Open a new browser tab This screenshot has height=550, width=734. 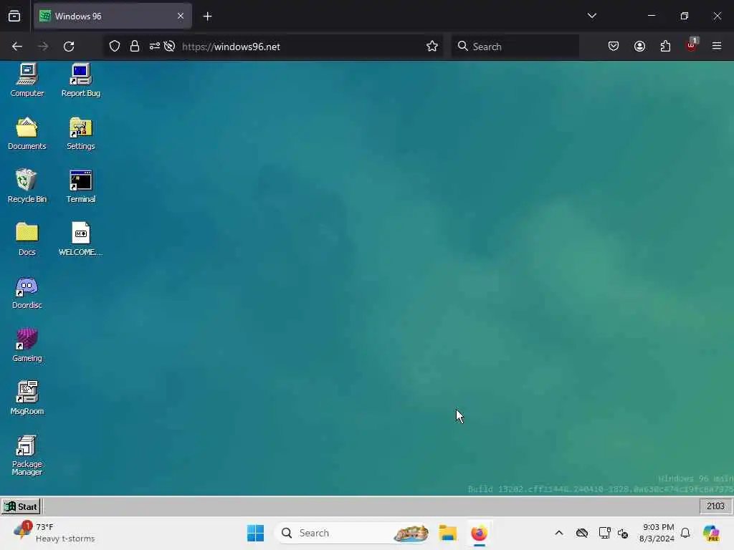207,16
